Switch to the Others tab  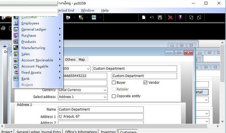point(70,59)
